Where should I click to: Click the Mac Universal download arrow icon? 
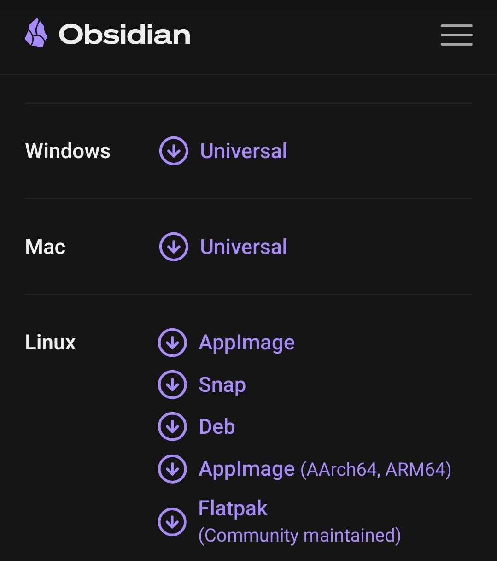[x=174, y=247]
